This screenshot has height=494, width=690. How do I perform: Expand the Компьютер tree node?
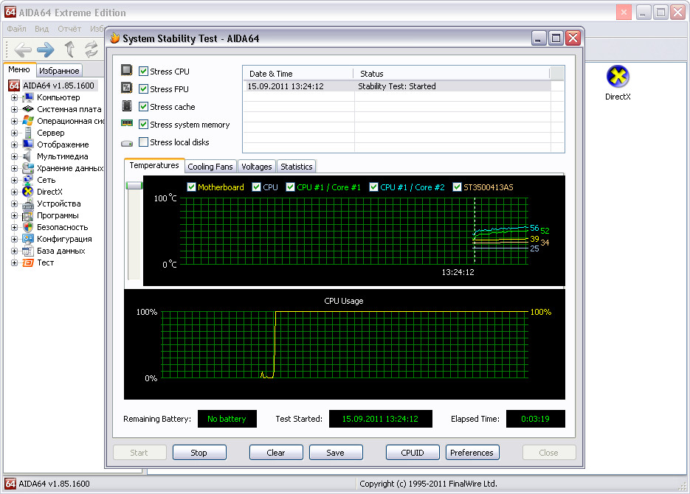[15, 97]
